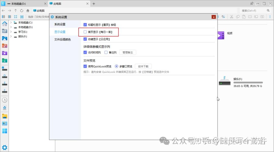Open Downloads folder icon in sidebar
The width and height of the screenshot is (274, 152).
5,60
